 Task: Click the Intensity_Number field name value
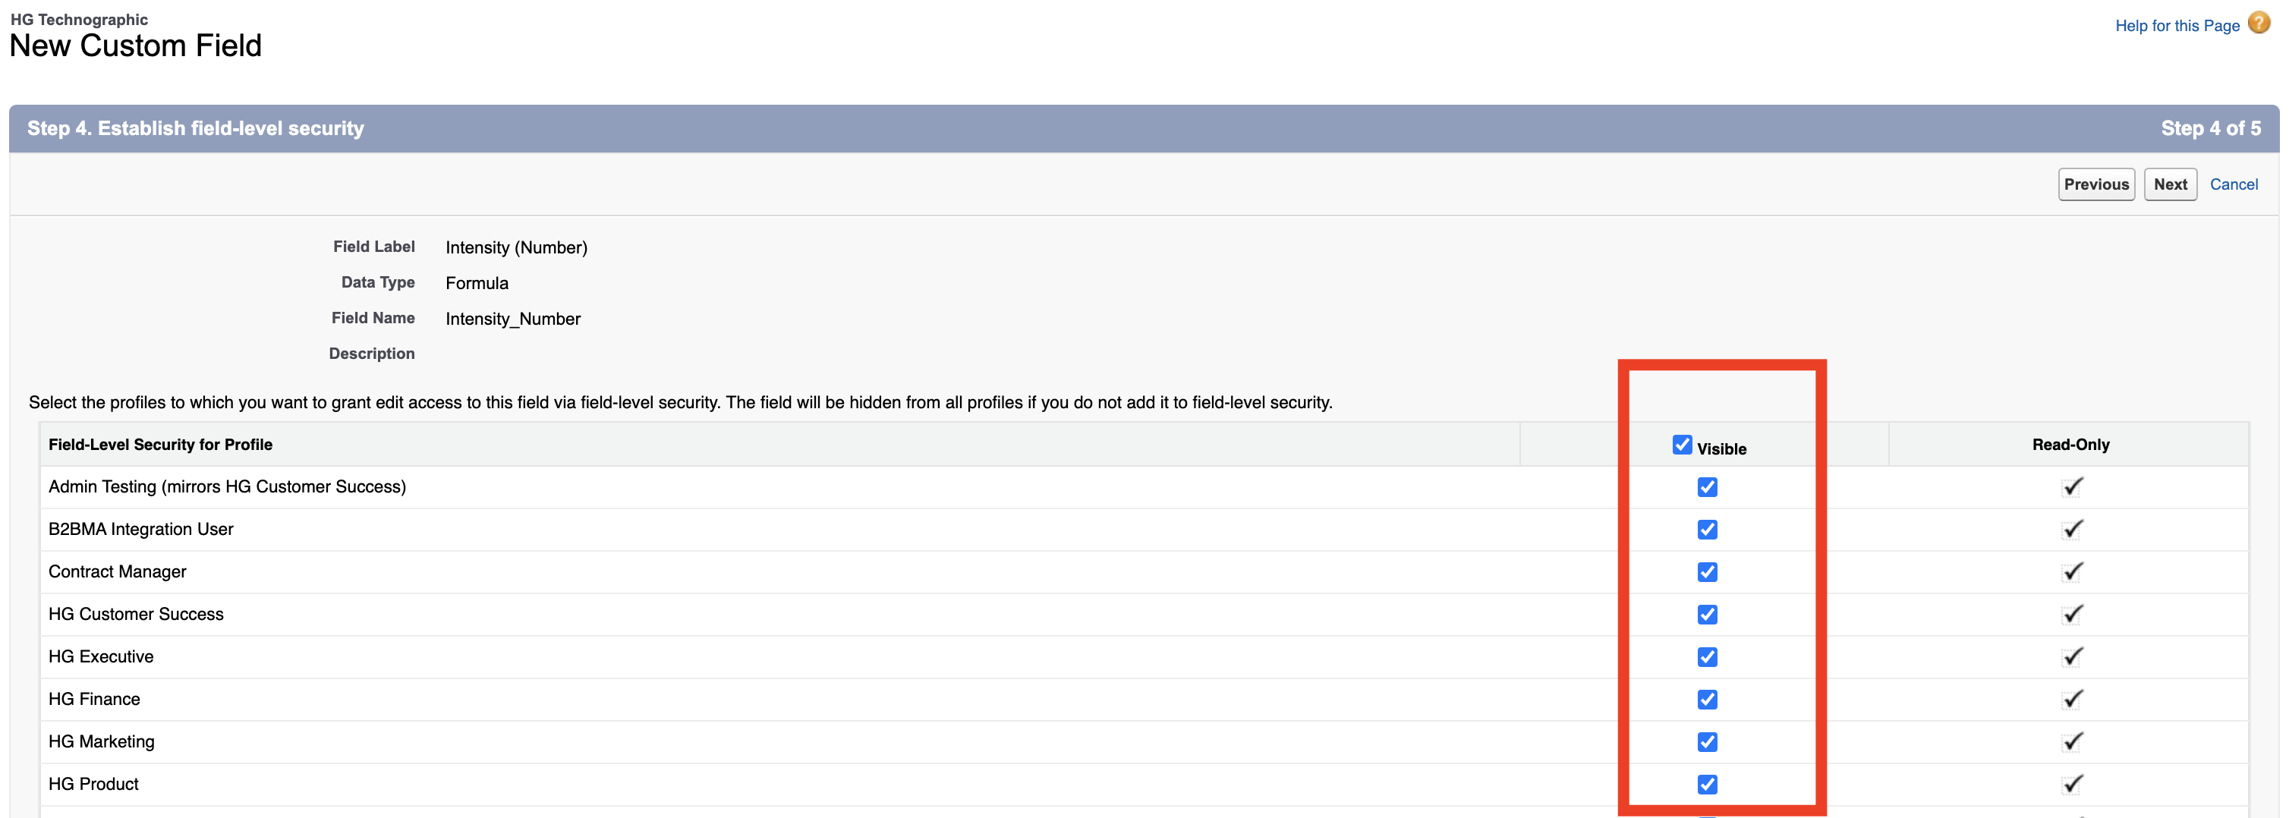click(x=513, y=319)
